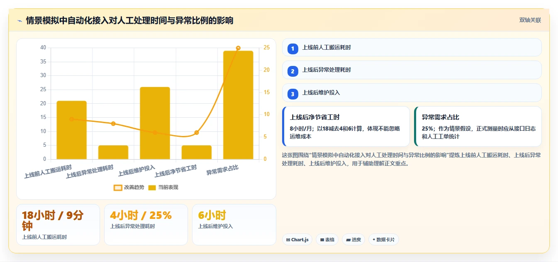Select the 上线后净节省工时 bar
This screenshot has height=262, width=558.
[197, 152]
